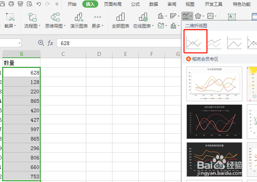257x182 pixels.
Task: Click the stock chart icon in ribbon
Action: [x=210, y=16]
